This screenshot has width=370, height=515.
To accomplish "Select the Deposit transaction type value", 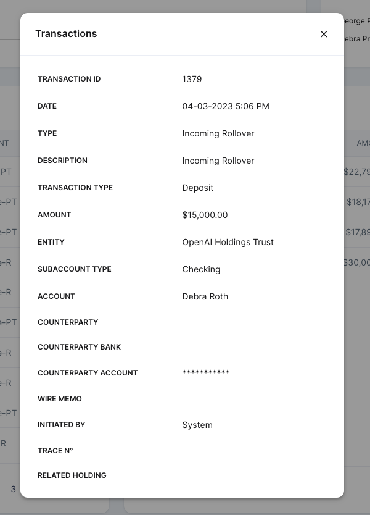I will click(198, 188).
